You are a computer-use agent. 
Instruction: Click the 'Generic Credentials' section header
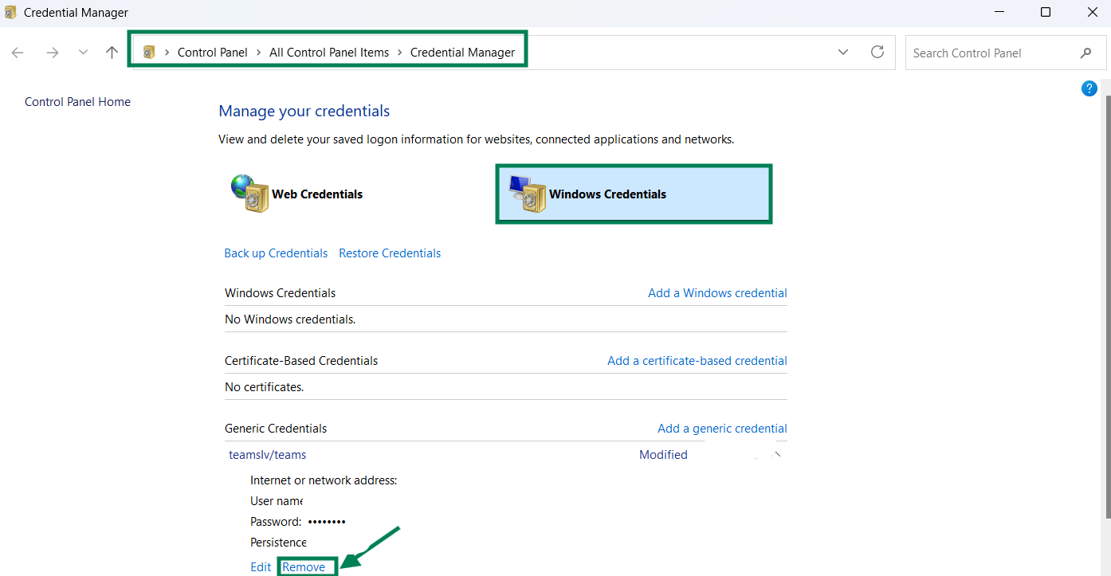[276, 429]
